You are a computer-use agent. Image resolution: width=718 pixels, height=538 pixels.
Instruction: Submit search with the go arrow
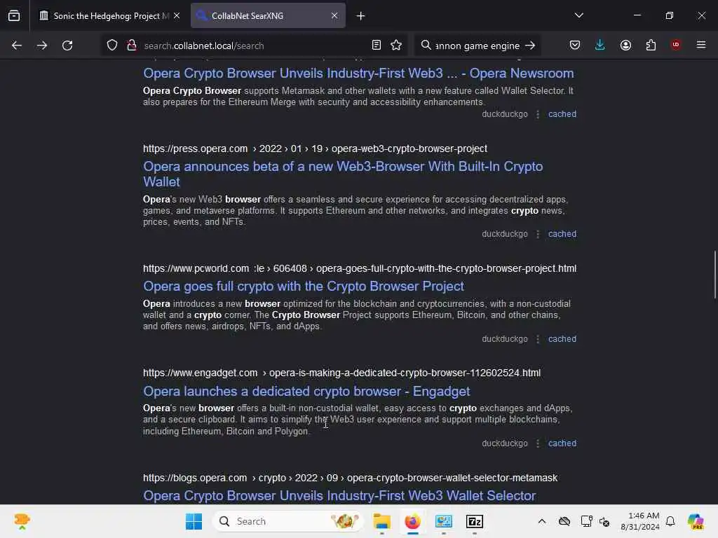[x=530, y=46]
